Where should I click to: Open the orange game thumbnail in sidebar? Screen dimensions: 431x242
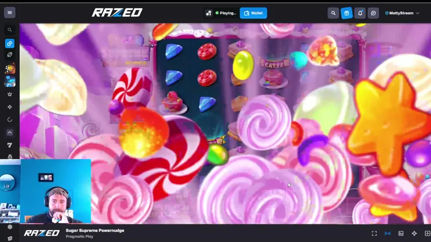tap(10, 68)
